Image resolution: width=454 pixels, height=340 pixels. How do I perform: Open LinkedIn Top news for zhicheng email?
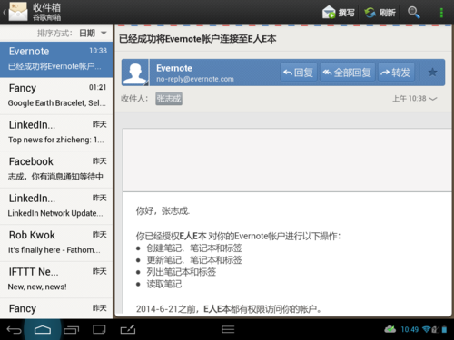pos(56,132)
